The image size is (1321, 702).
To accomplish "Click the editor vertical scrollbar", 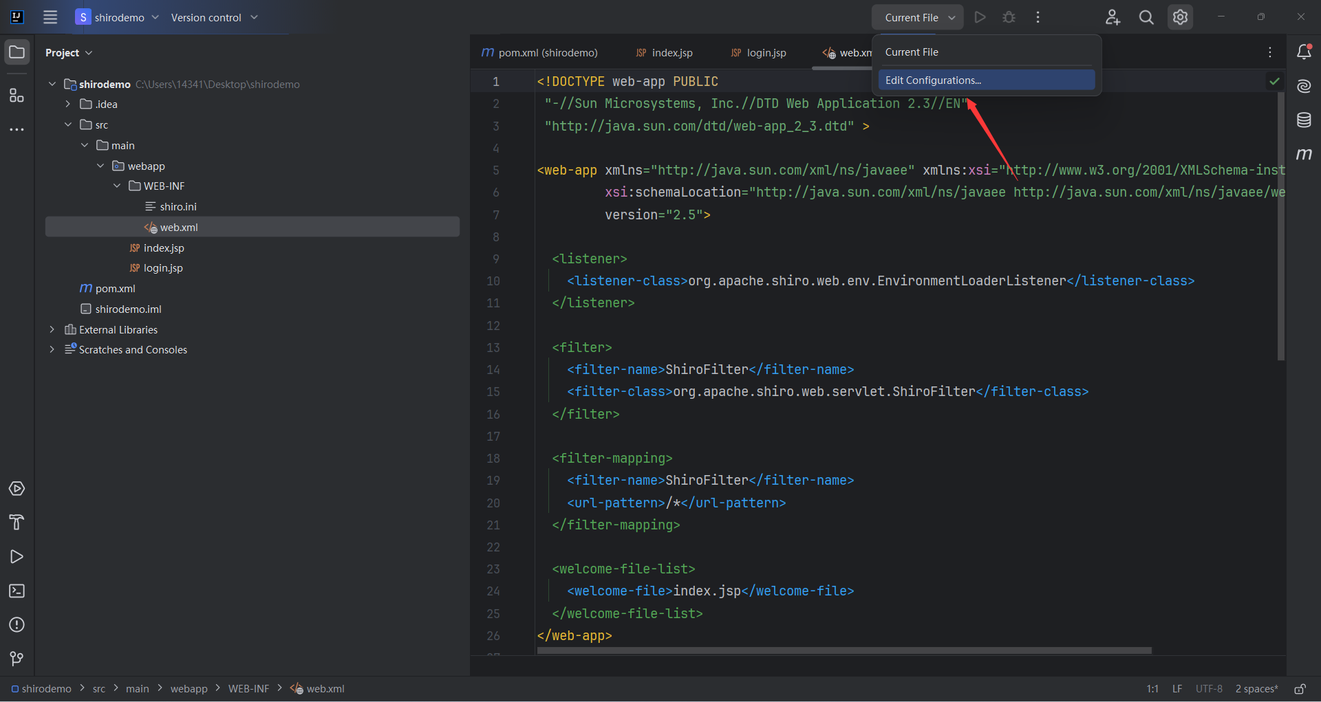I will pyautogui.click(x=1281, y=227).
